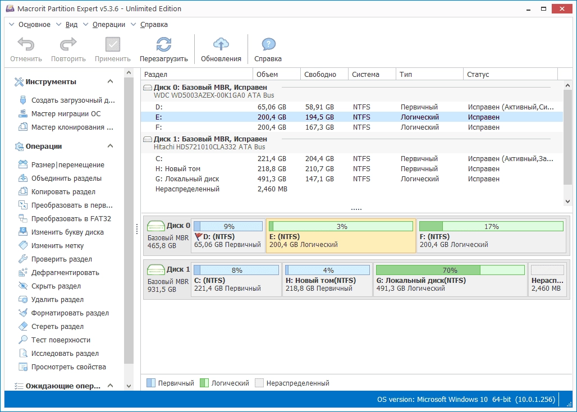The image size is (577, 412).
Task: Collapse the Инструменты section
Action: point(110,81)
